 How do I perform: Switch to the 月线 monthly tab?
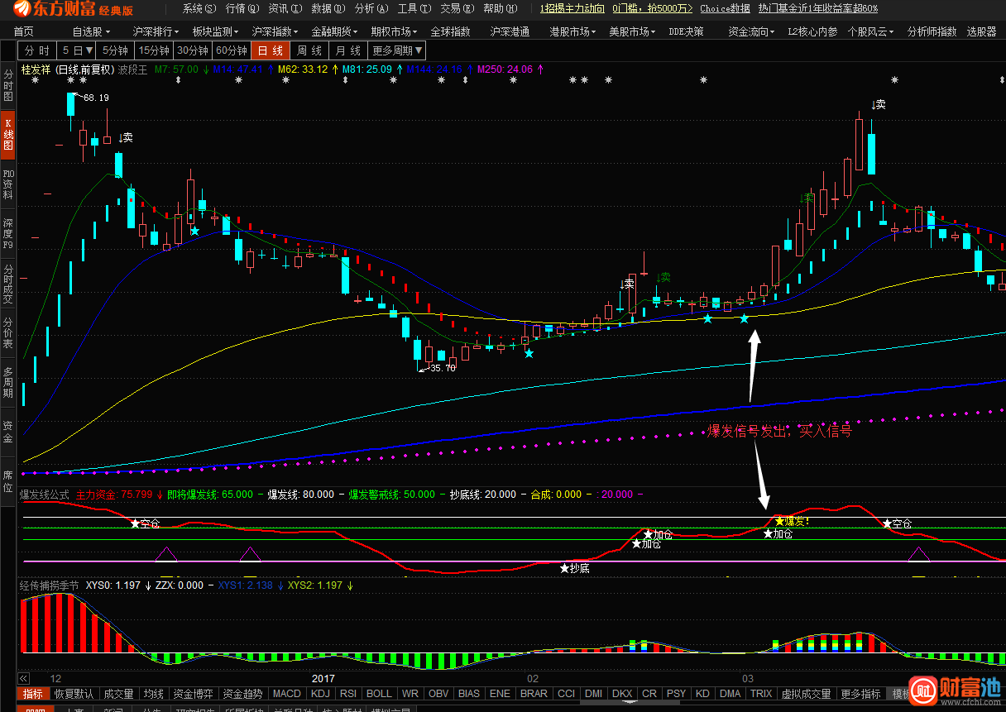point(349,50)
